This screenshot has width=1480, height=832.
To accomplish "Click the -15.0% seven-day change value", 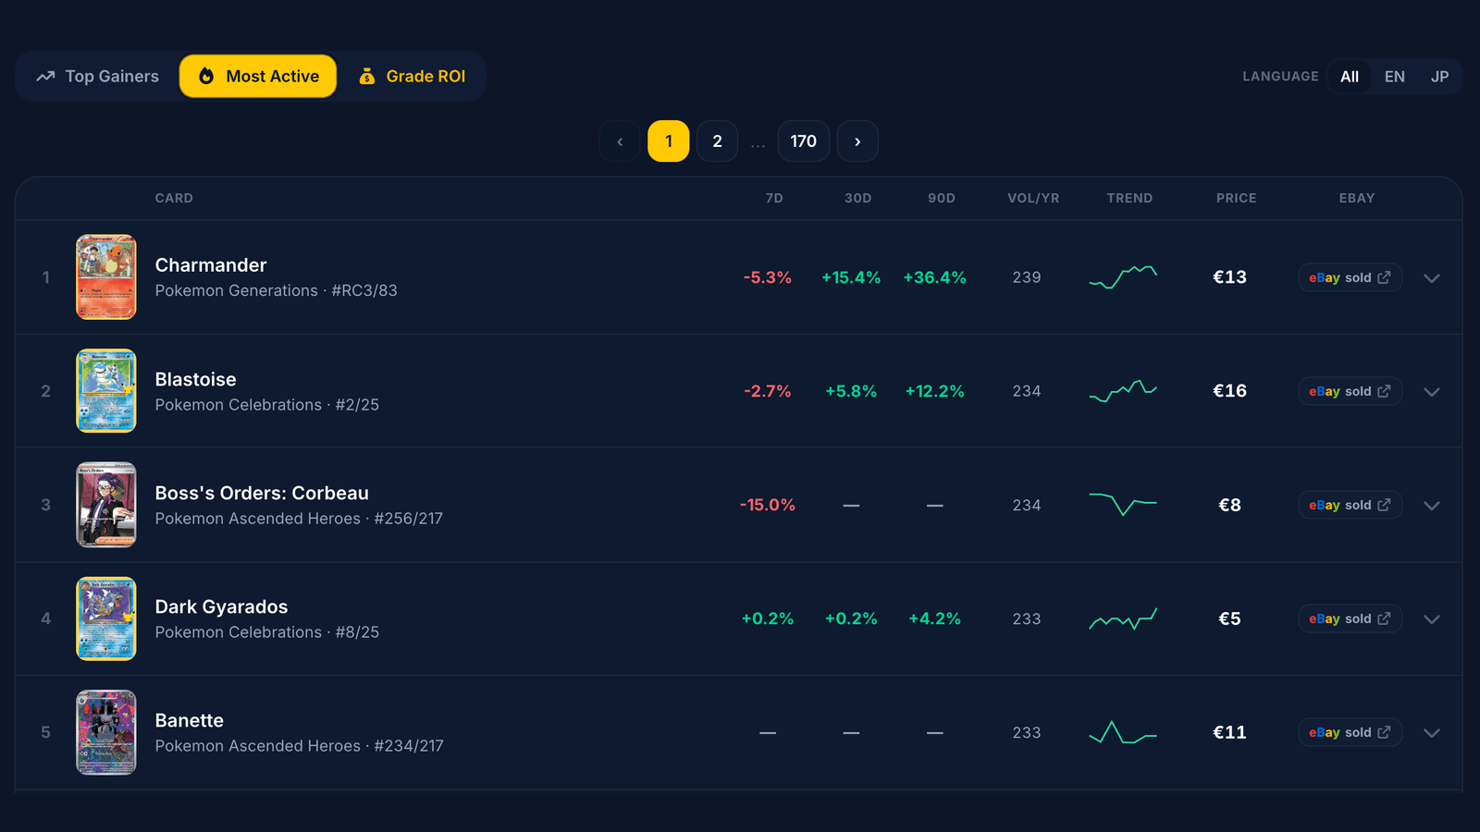I will coord(768,505).
